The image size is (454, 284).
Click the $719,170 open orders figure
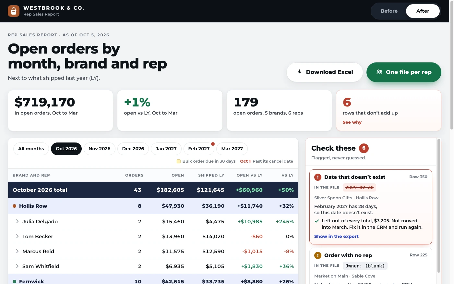click(45, 102)
